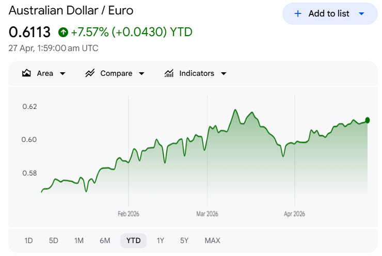Click the March peak on the chart line

coord(235,110)
